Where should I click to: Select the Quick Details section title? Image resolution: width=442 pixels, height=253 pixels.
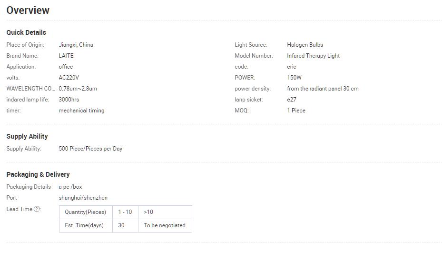[x=26, y=32]
